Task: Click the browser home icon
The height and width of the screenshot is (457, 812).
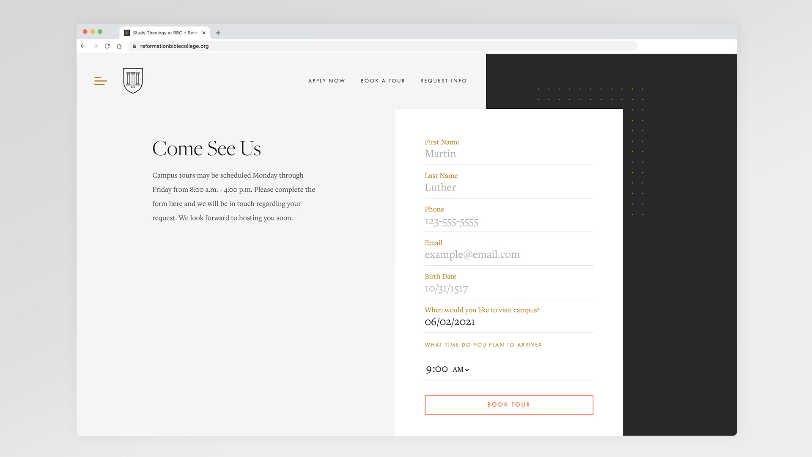Action: tap(119, 46)
